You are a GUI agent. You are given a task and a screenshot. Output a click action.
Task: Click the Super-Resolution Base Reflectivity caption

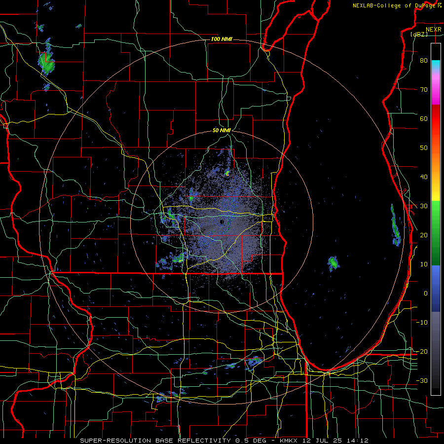point(224,441)
